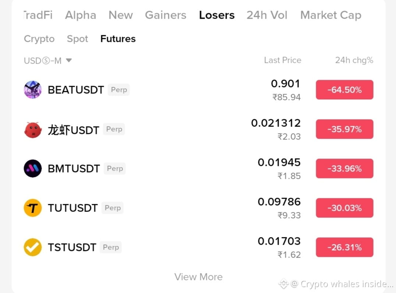Expand the USDⓈ-M dropdown arrow
This screenshot has height=293, width=396.
(69, 60)
